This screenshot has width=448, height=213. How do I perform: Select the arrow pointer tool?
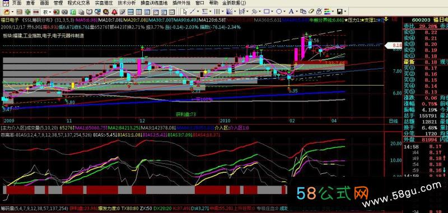185,12
